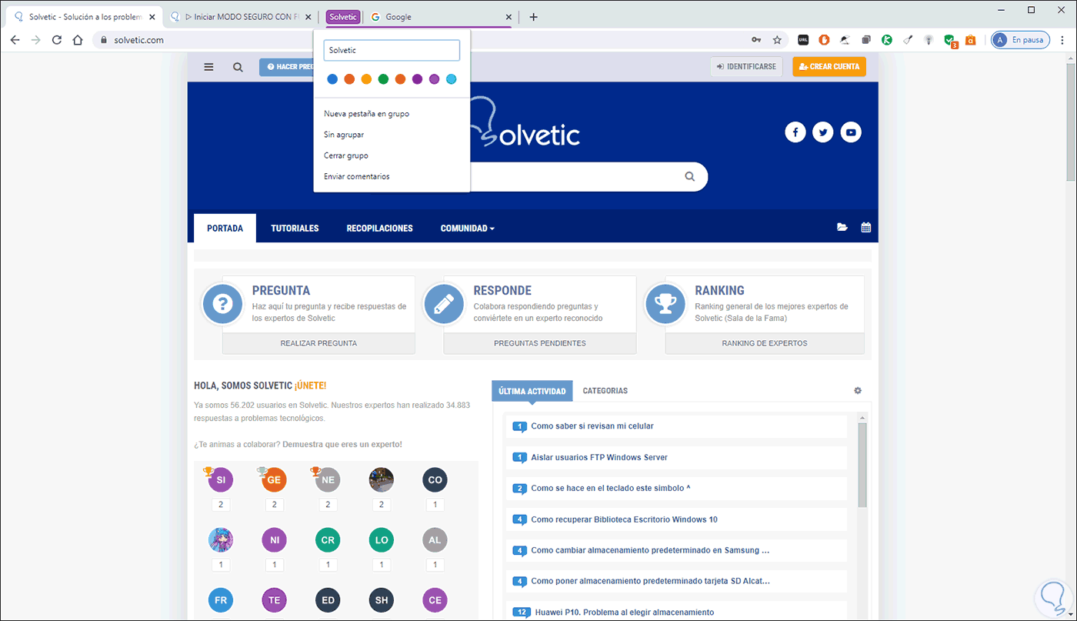Open activity settings gear icon
This screenshot has width=1077, height=621.
coord(858,391)
